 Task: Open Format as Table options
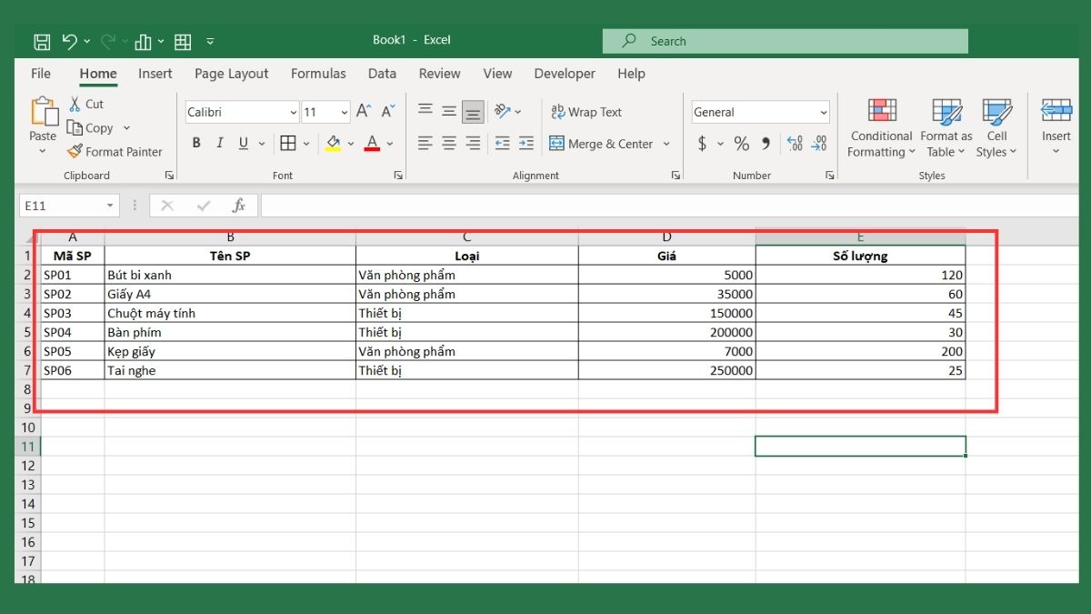946,127
